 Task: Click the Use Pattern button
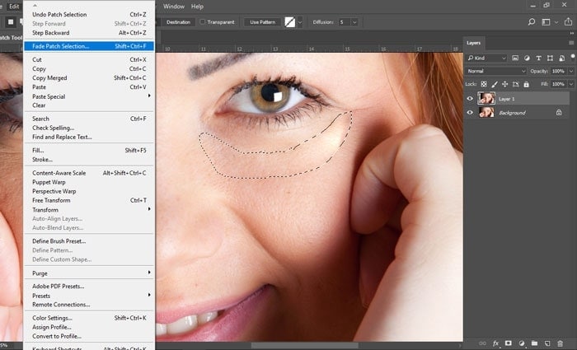pyautogui.click(x=262, y=22)
